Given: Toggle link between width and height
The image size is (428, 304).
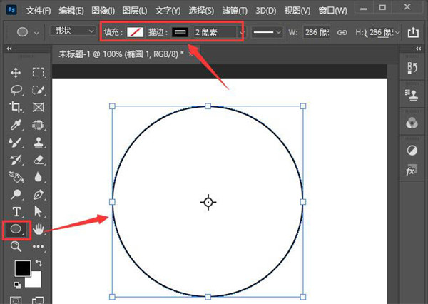Looking at the screenshot, I should click(342, 32).
